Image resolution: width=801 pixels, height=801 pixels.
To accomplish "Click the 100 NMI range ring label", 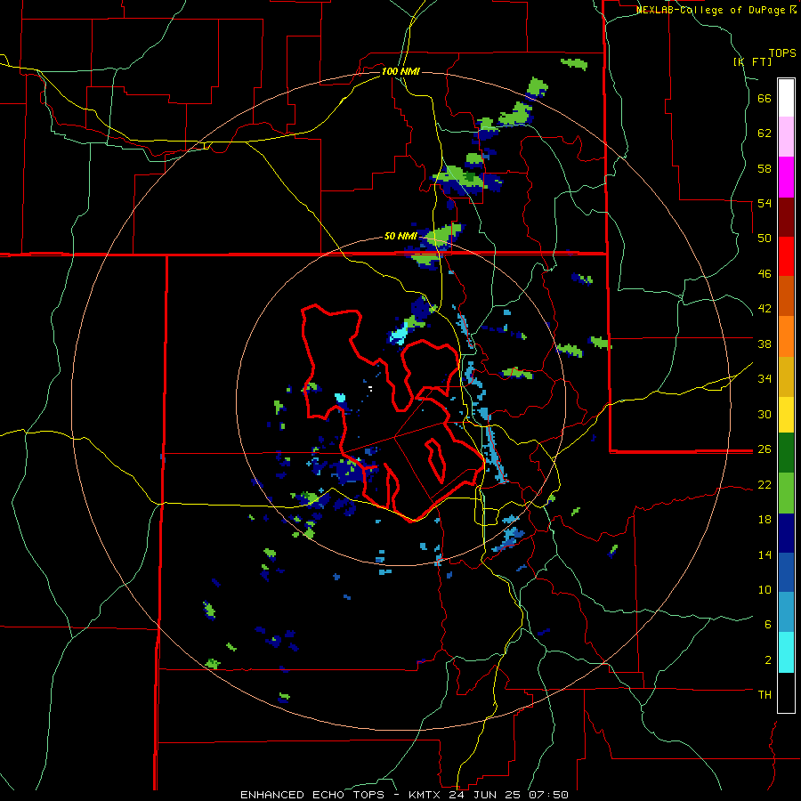I will [x=400, y=71].
